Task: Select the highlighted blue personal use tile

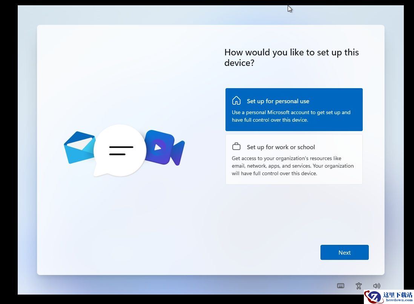Action: pos(294,110)
